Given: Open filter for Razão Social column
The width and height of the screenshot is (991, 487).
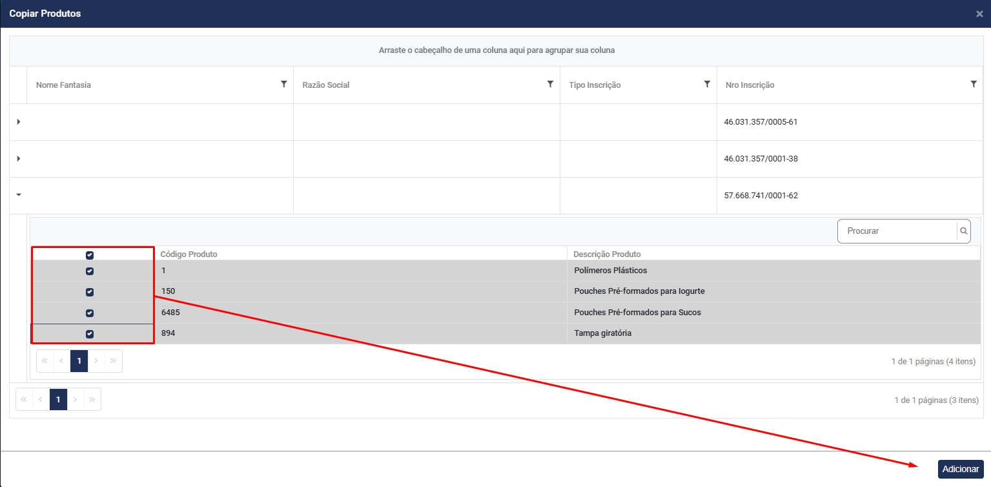Looking at the screenshot, I should (550, 84).
